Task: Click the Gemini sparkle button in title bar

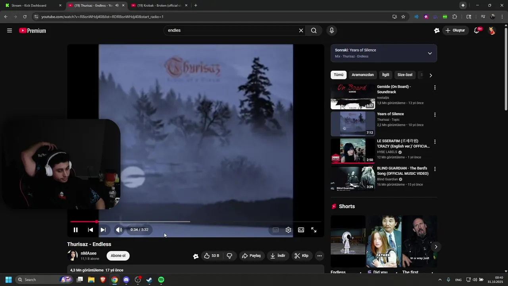Action: coord(463,5)
